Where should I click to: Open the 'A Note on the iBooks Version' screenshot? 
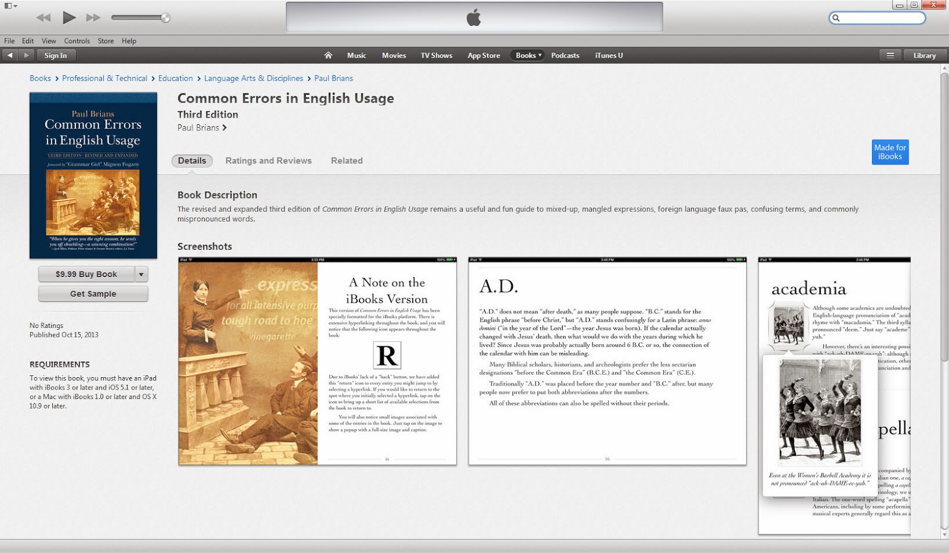pyautogui.click(x=317, y=361)
